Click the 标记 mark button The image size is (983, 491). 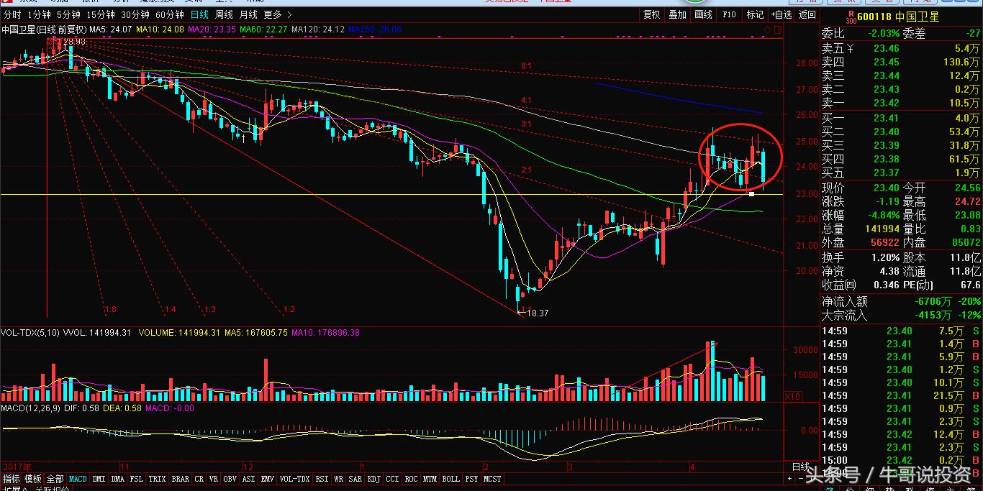pos(755,15)
